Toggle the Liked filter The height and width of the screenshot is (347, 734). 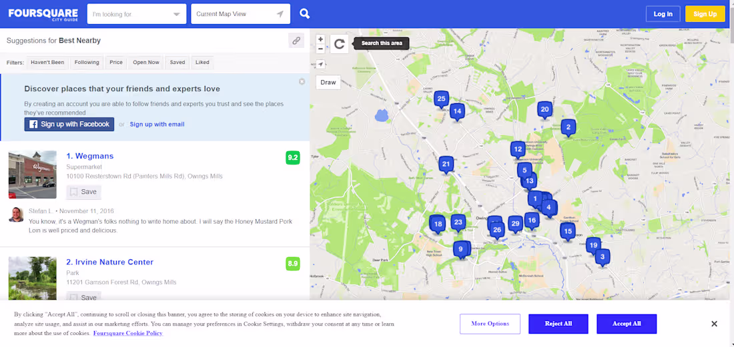tap(202, 63)
